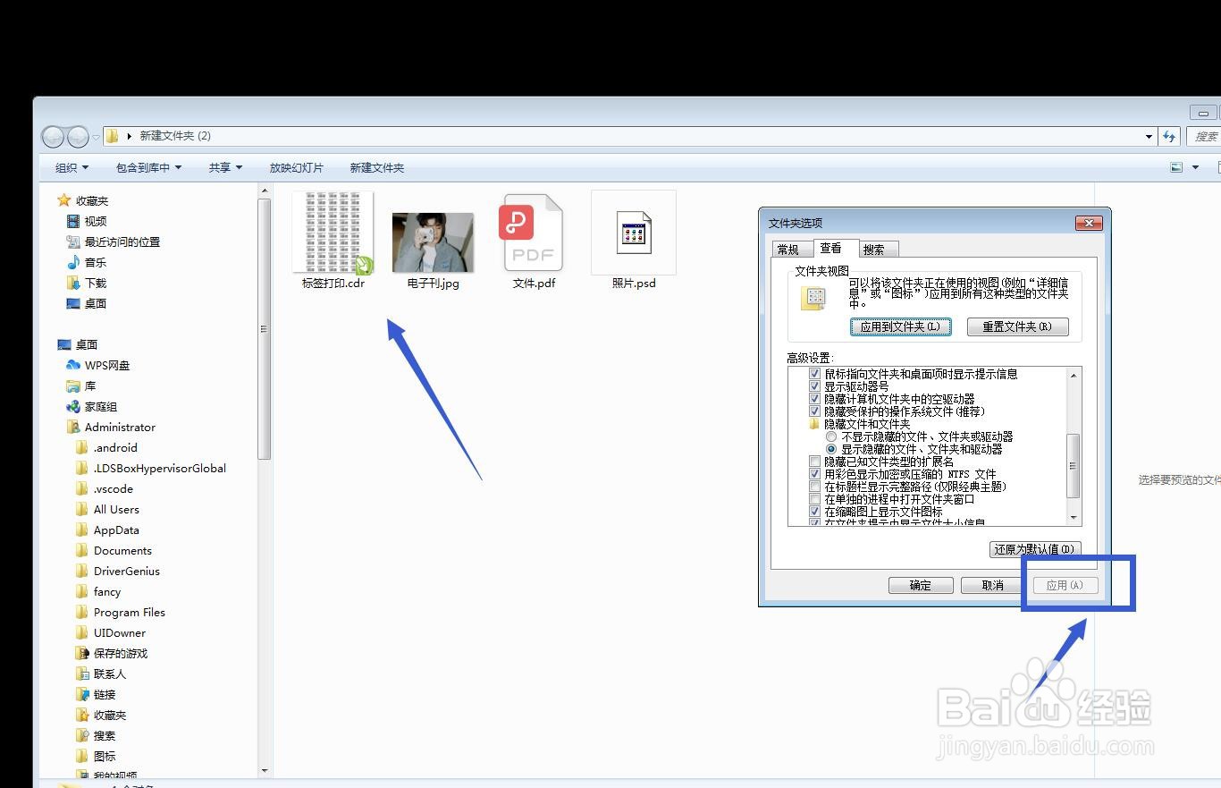Click the back navigation arrow
Image resolution: width=1221 pixels, height=788 pixels.
[52, 136]
